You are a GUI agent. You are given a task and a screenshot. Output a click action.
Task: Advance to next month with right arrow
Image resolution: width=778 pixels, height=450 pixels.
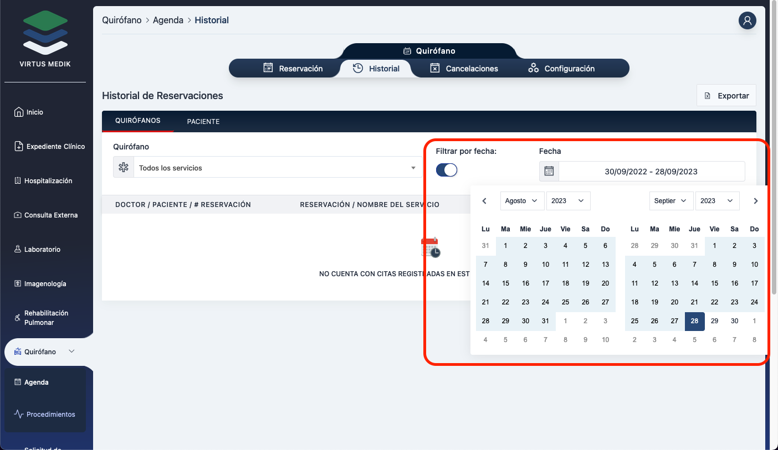[x=755, y=201]
